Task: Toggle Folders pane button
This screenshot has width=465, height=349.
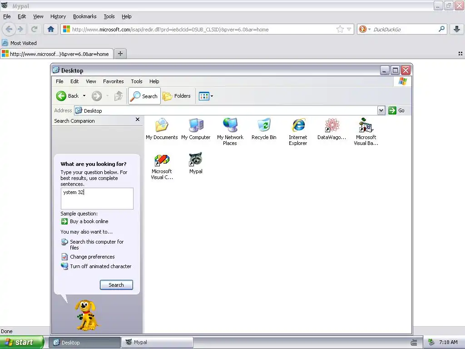Action: click(x=177, y=96)
